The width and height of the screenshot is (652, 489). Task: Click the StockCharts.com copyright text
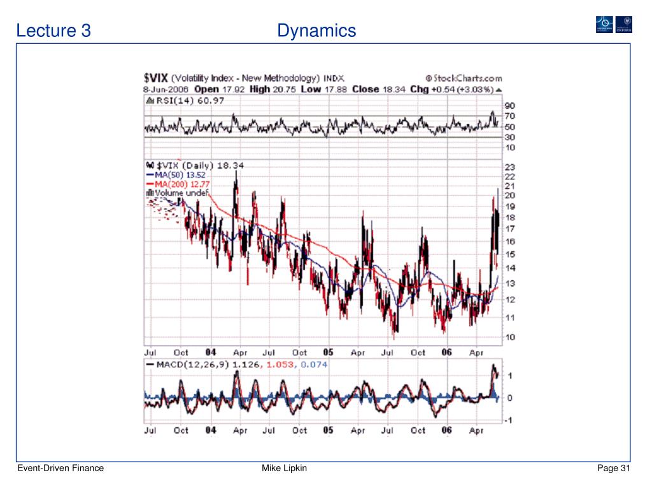coord(464,78)
